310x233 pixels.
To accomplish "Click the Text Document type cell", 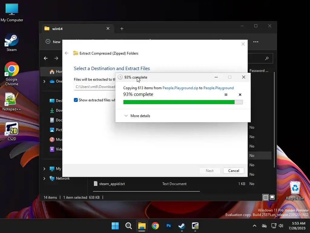I will pos(174,184).
